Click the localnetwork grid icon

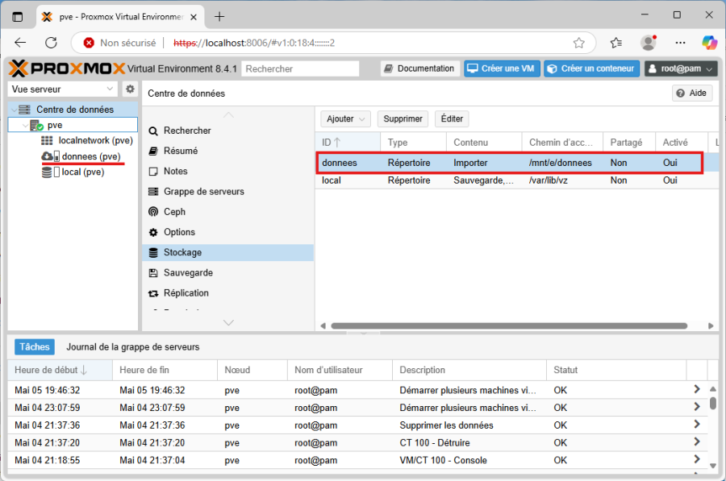tap(47, 141)
